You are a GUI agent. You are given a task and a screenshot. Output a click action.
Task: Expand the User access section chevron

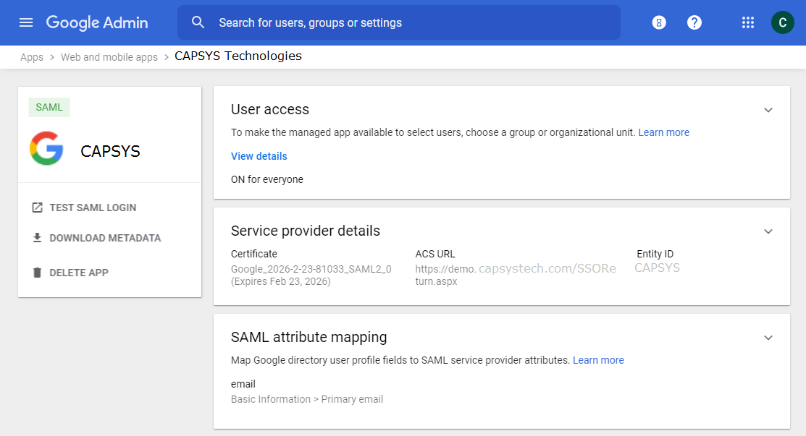768,110
